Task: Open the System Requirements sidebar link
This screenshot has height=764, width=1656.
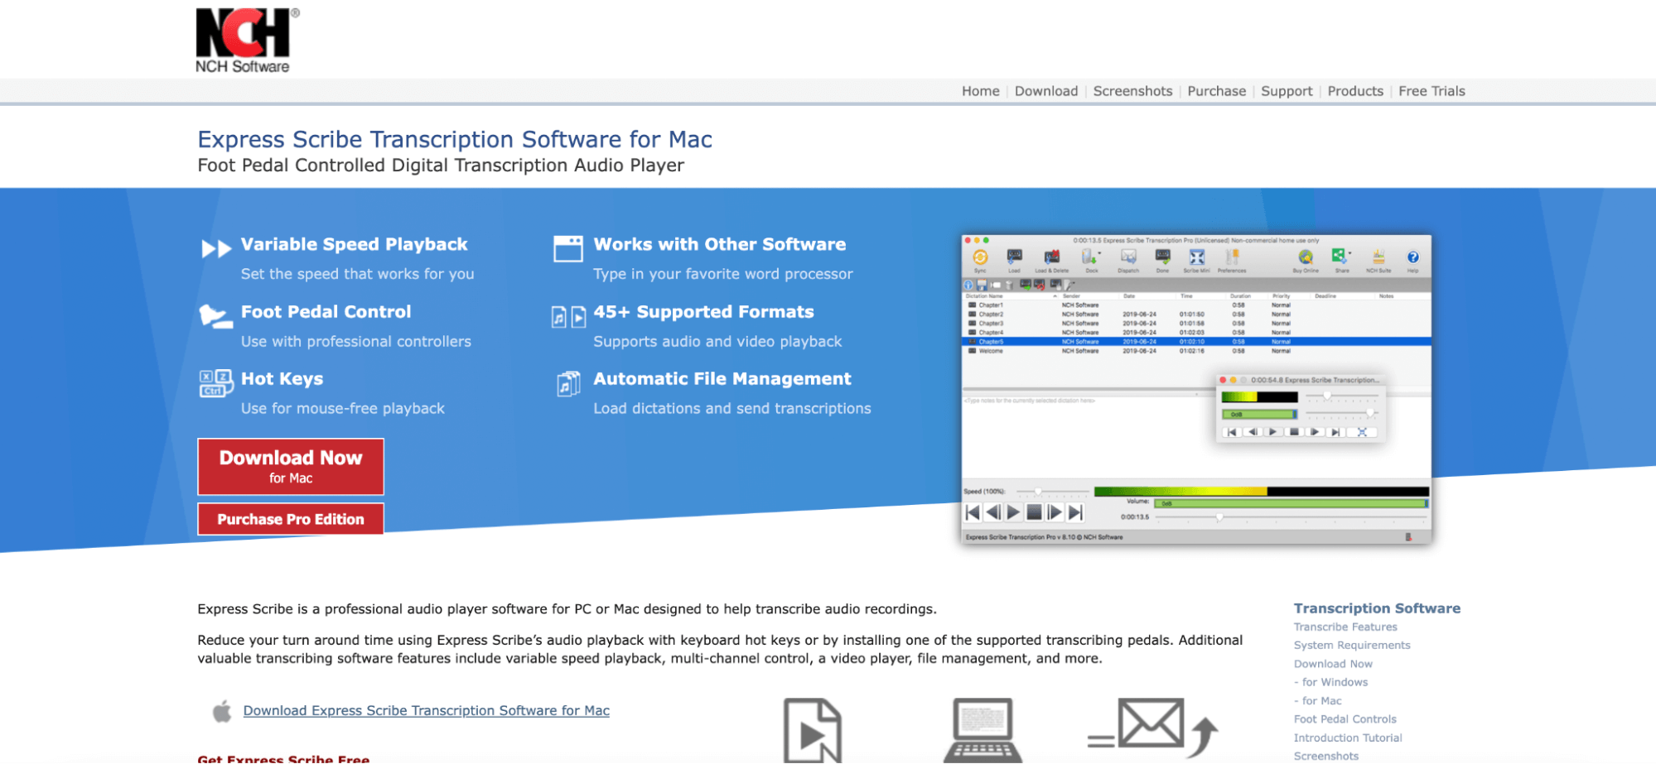Action: point(1352,646)
